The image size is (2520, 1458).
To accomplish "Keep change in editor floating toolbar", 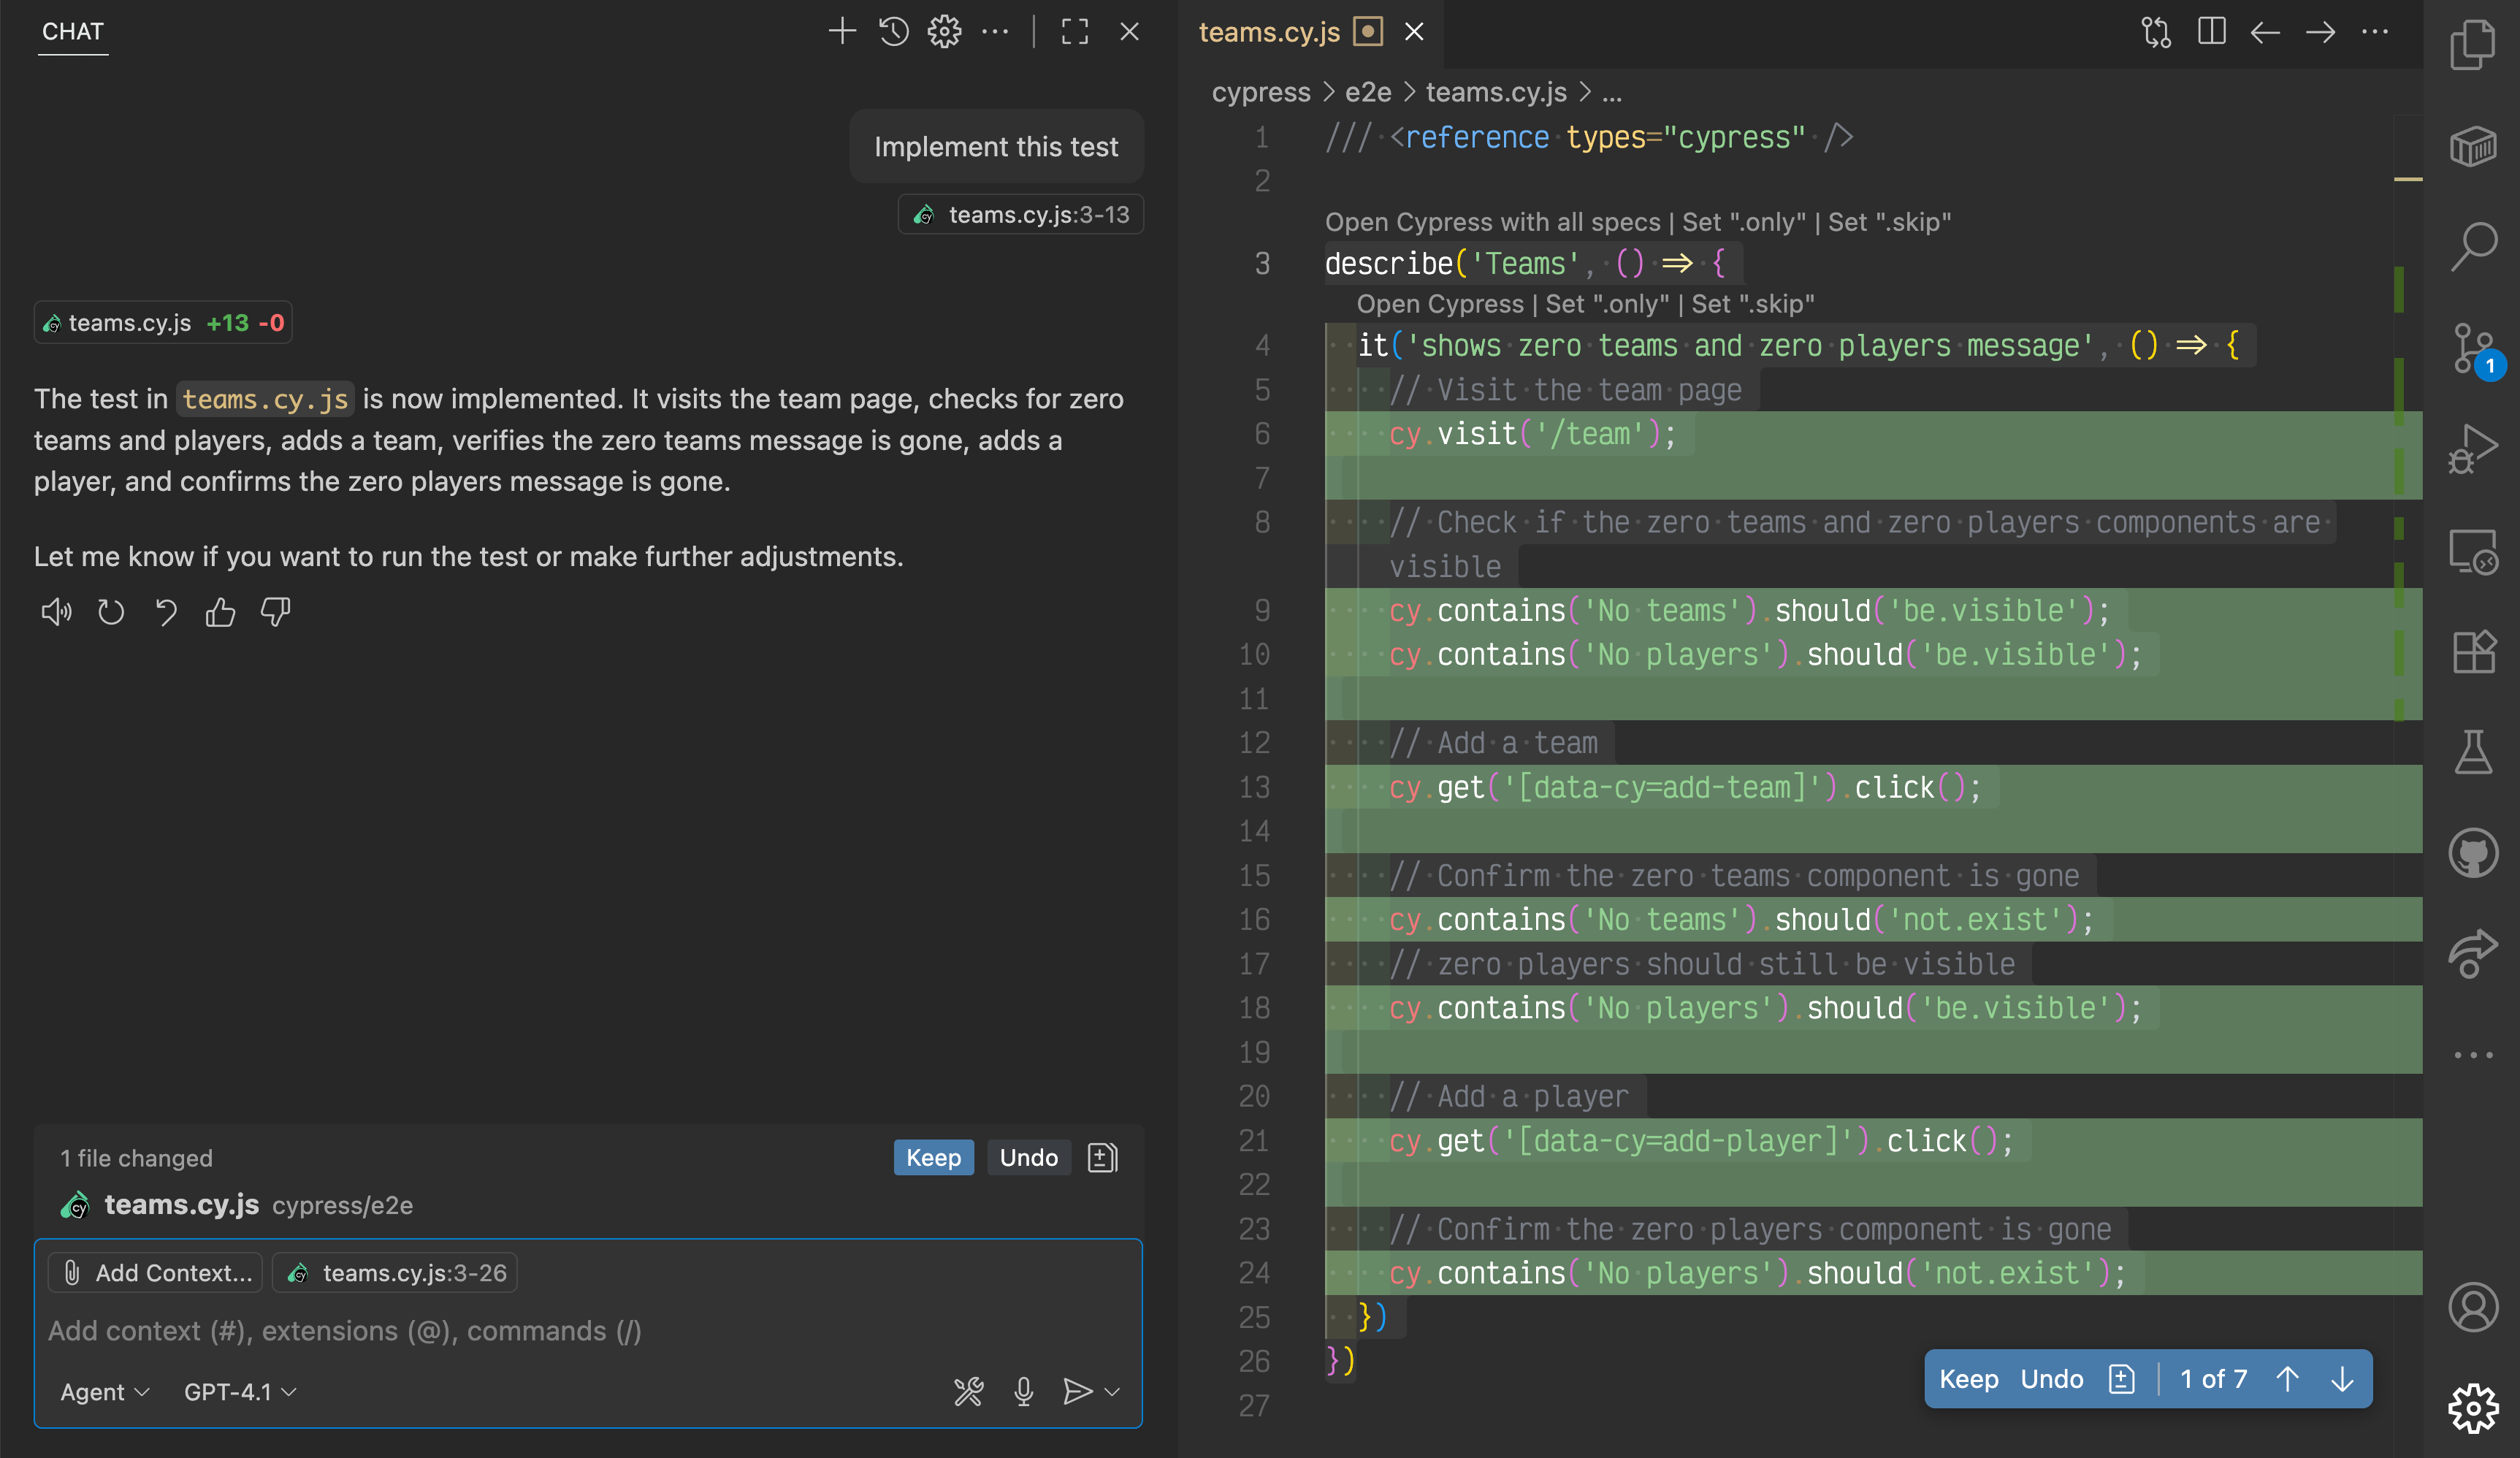I will [x=1968, y=1379].
